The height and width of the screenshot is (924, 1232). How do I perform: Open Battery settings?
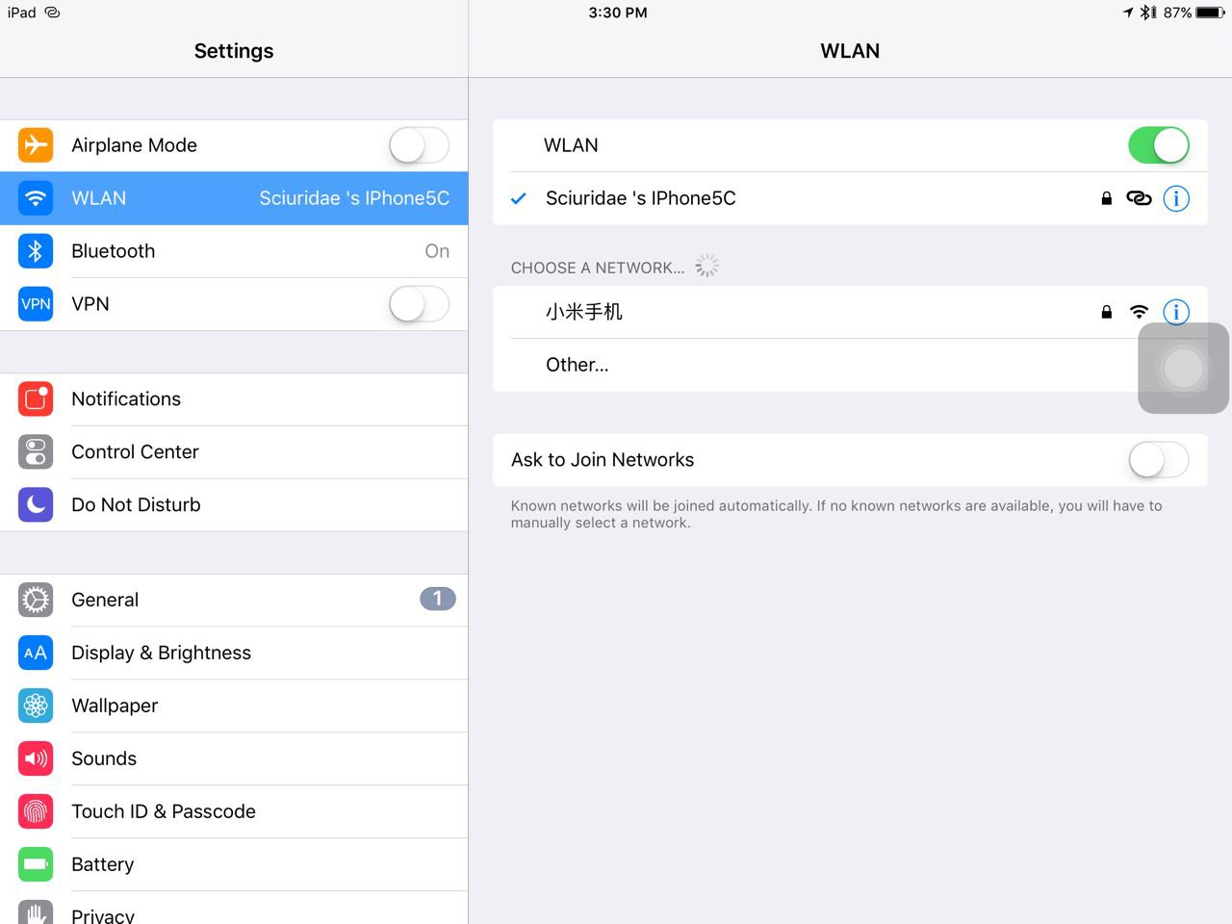tap(234, 864)
